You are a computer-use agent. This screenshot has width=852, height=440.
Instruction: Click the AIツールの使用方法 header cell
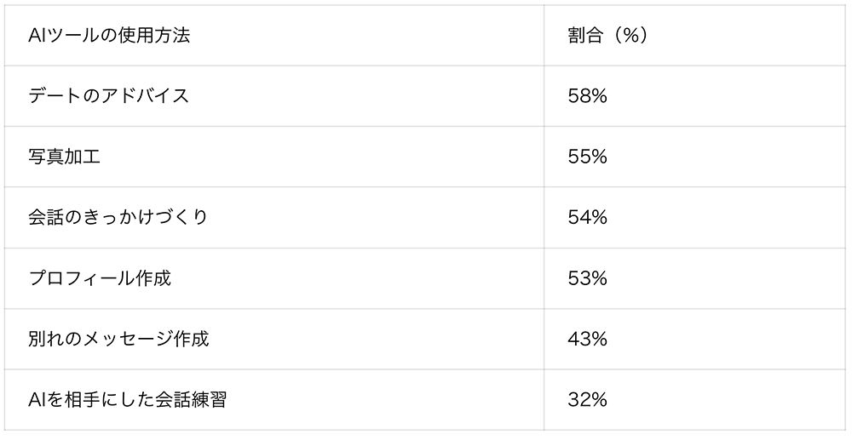point(108,36)
